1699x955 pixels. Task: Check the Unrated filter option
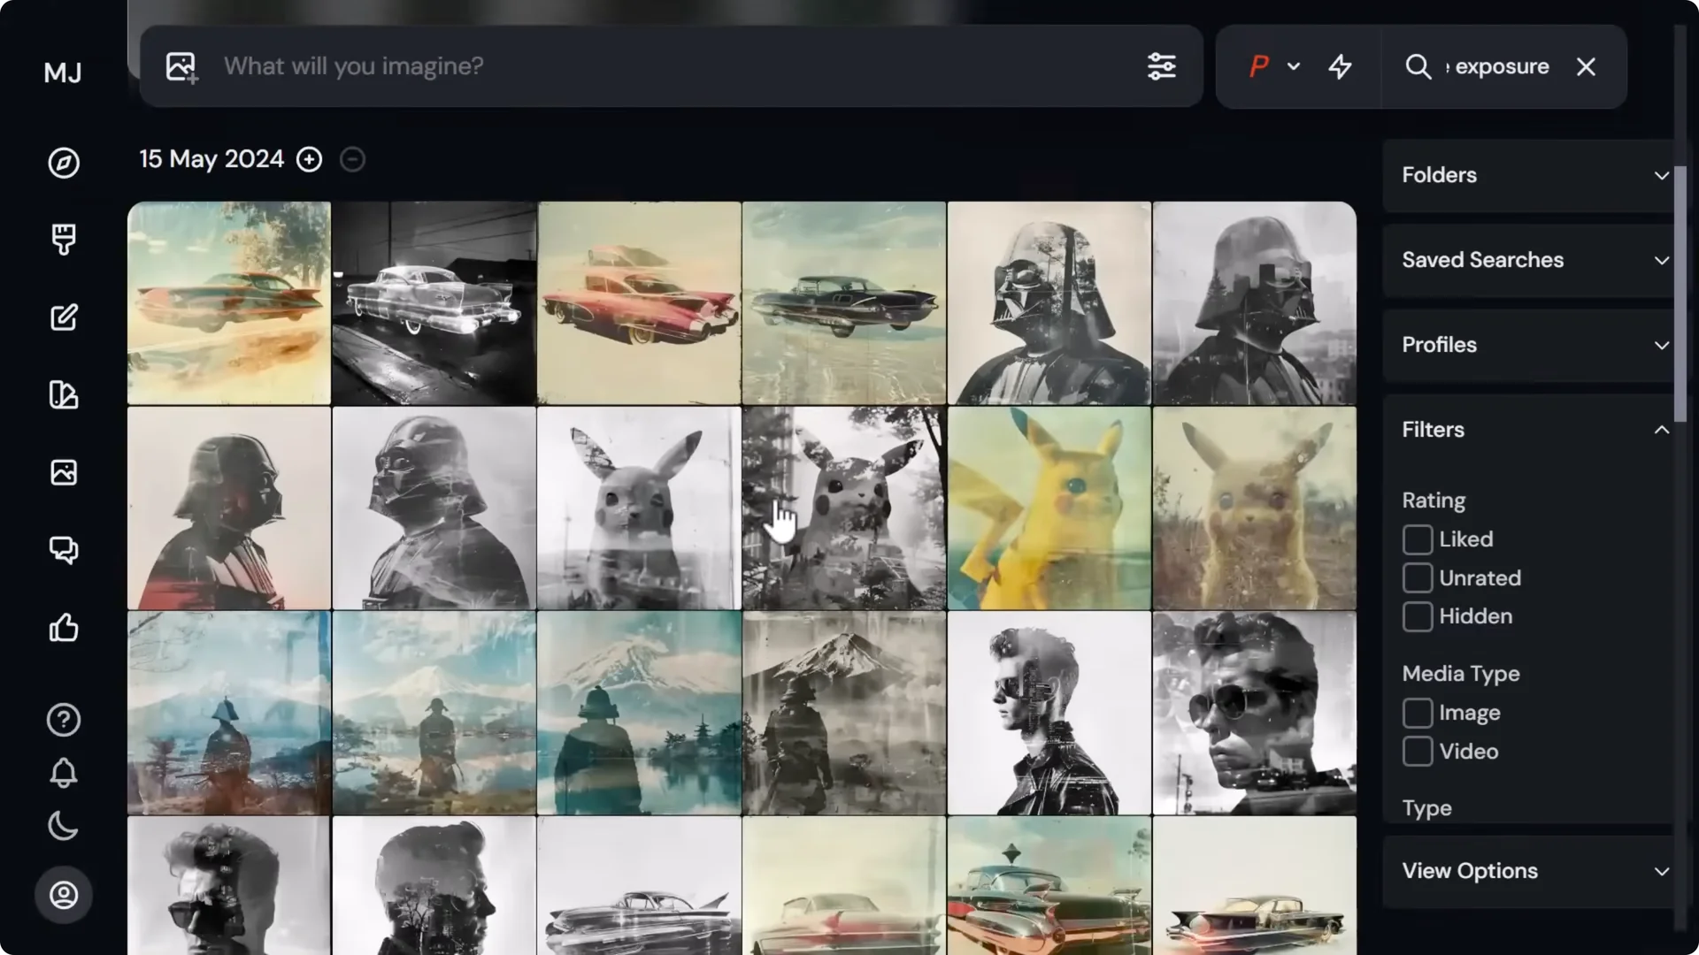pos(1418,577)
